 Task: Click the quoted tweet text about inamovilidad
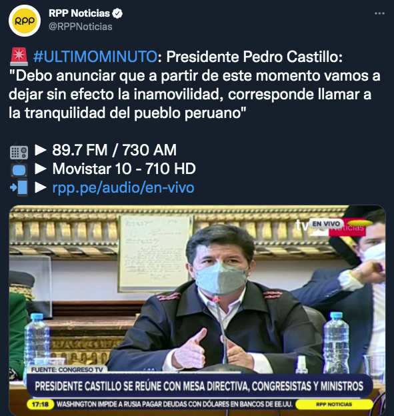tap(195, 94)
